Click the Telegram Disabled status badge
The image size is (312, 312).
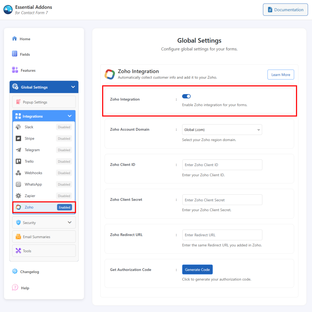pyautogui.click(x=64, y=150)
